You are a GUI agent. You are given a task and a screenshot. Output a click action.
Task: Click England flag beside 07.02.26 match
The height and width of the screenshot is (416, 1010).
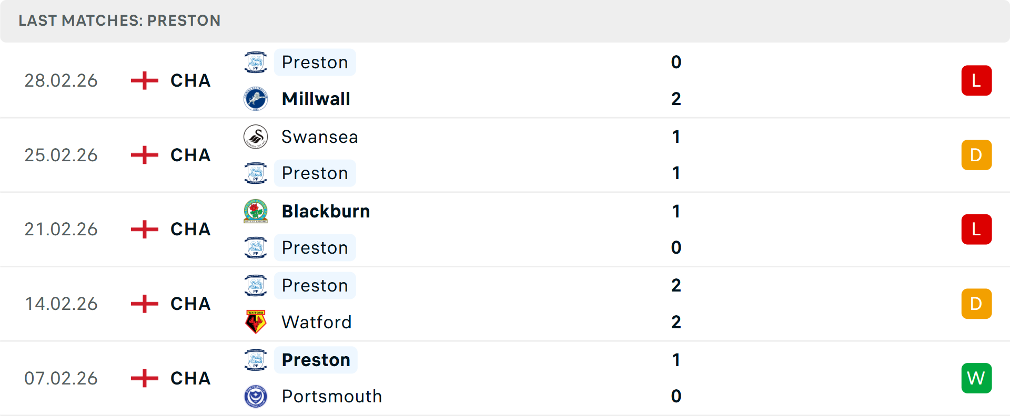145,378
